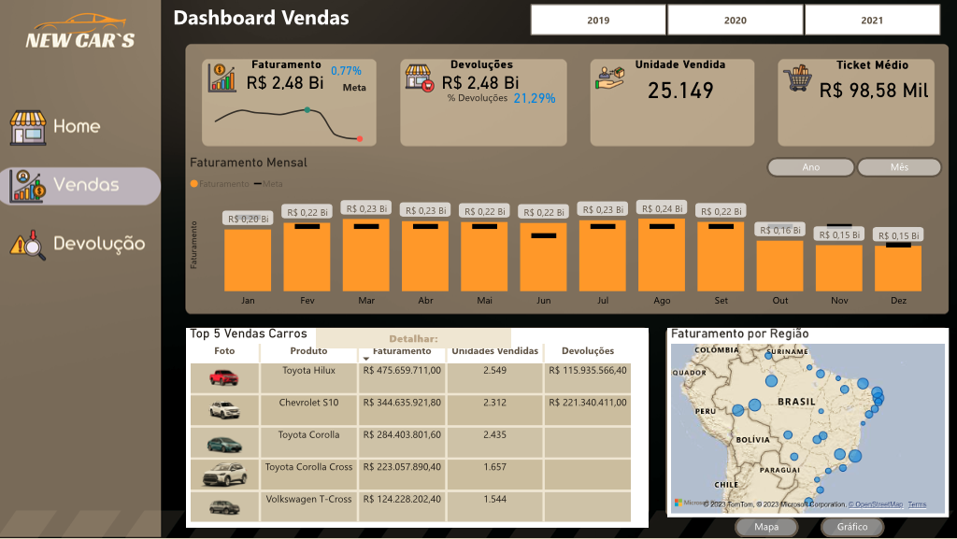Screen dimensions: 957x539
Task: Sort by Faturamento column header
Action: tap(402, 351)
